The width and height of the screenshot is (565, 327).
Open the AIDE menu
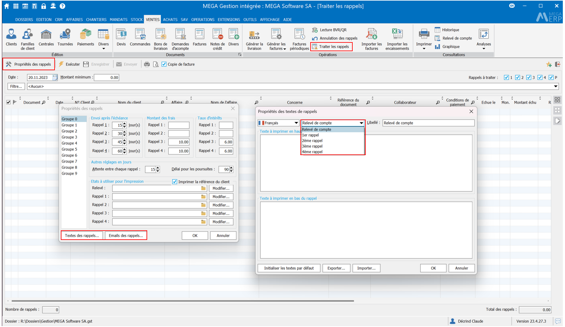[287, 19]
